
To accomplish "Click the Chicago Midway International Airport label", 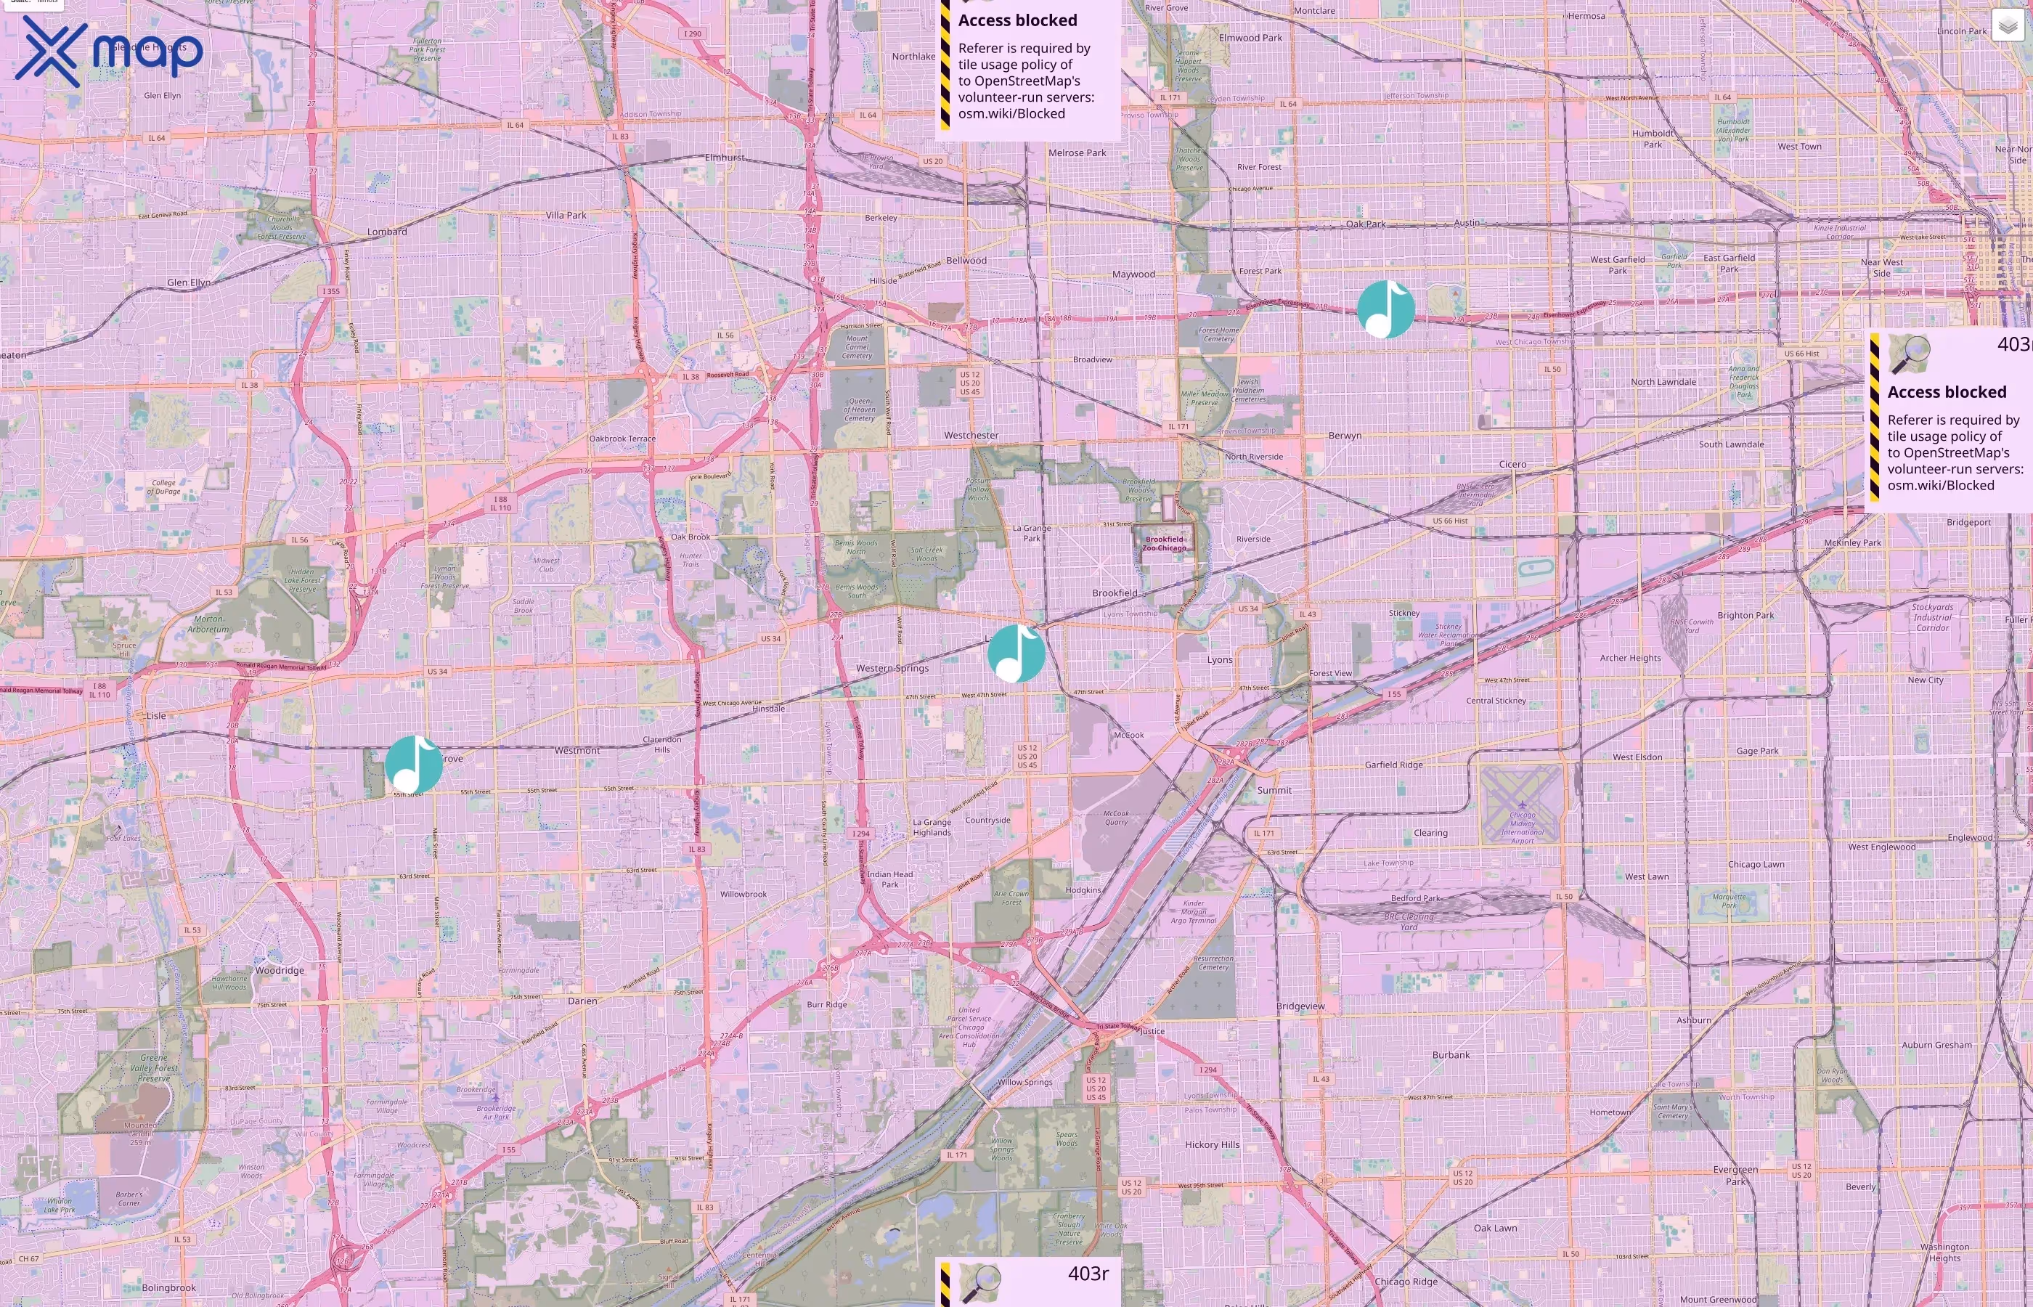I will (1522, 828).
